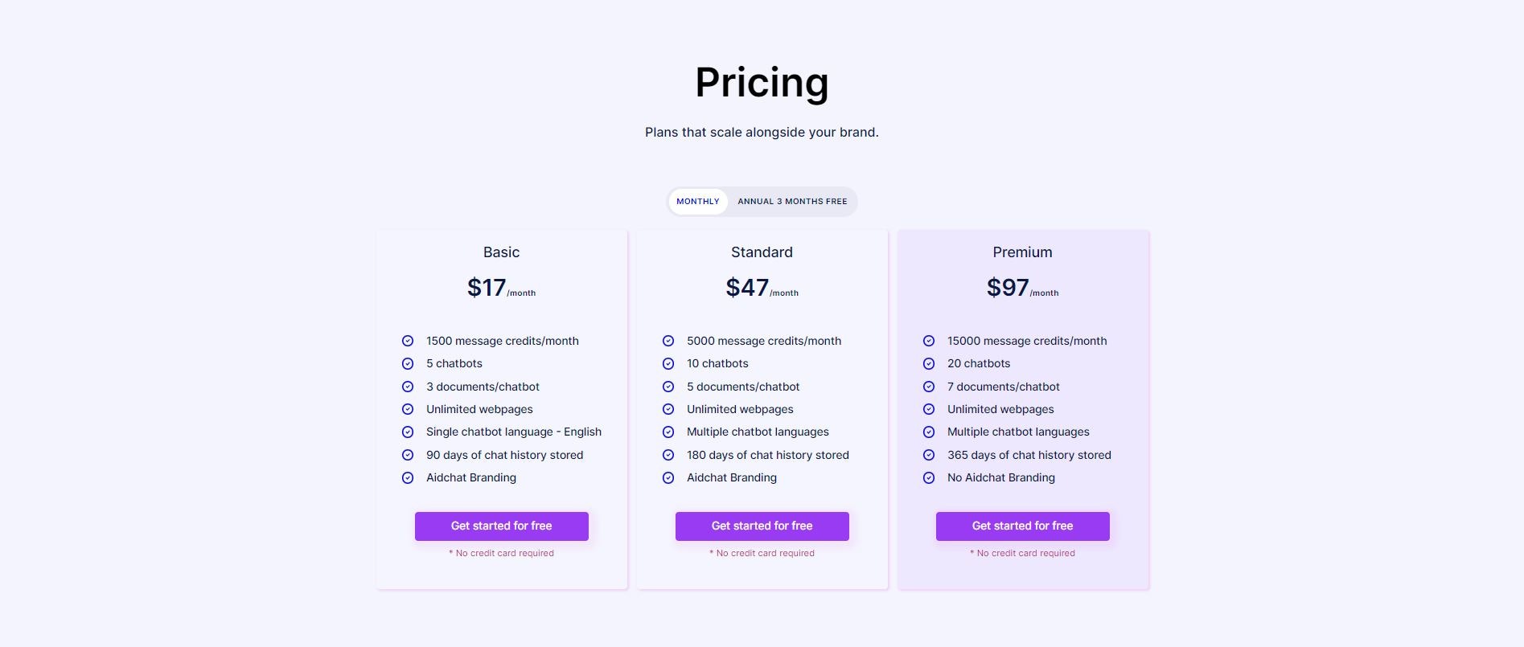Click check icon beside Single chatbot language
The image size is (1524, 647).
(408, 432)
